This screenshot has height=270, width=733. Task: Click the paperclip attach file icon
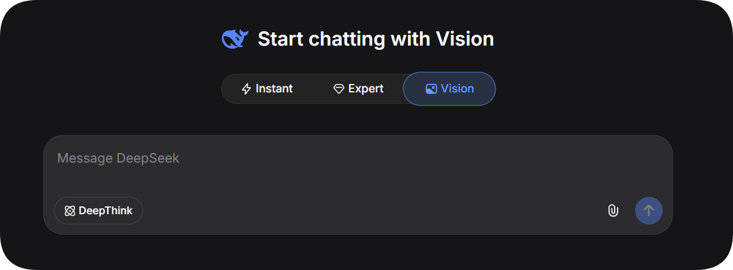(x=613, y=211)
